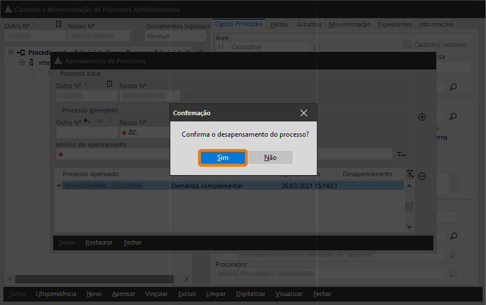The height and width of the screenshot is (305, 486).
Task: Click the minus icon to remove apensamento
Action: point(422,176)
